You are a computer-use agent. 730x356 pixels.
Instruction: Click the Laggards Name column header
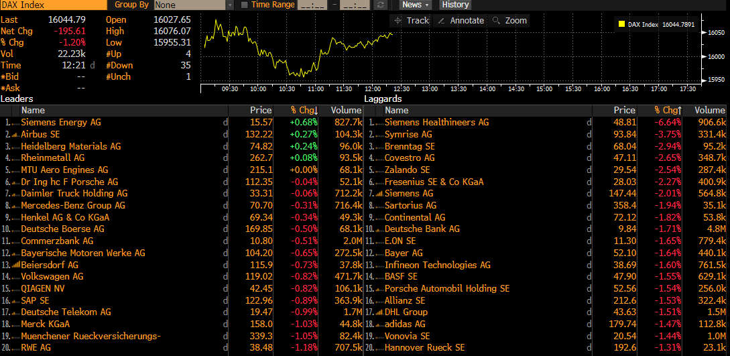(488, 111)
